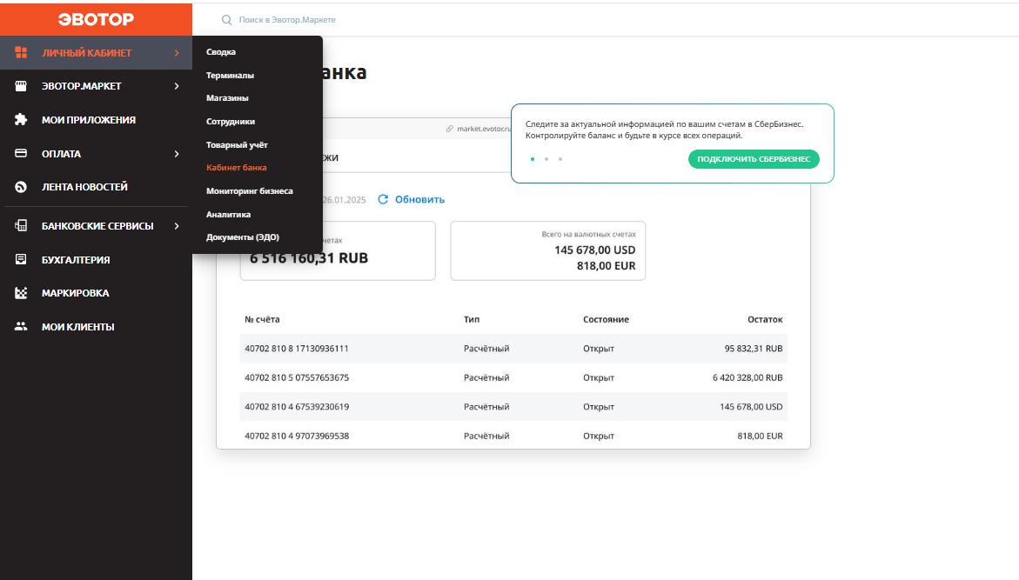Click the magnifier search icon
The height and width of the screenshot is (580, 1019).
(227, 20)
